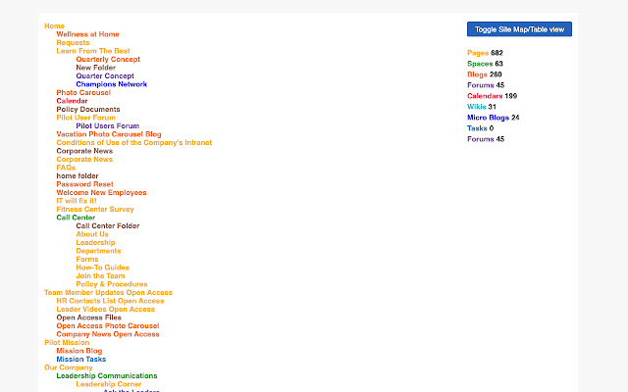
Task: Open the Photo Carousel link
Action: 83,92
